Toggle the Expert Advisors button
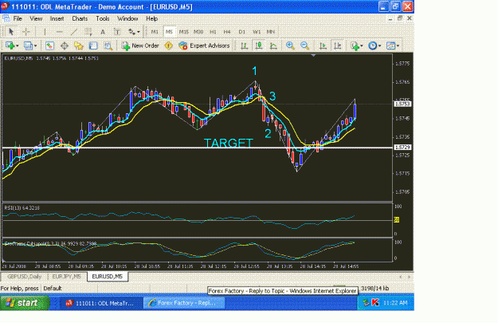This screenshot has width=498, height=323. tap(204, 45)
